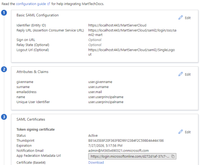Click the external link icon beside configuration guide
The width and height of the screenshot is (202, 165).
pos(49,4)
